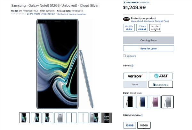
Task: Select the 2 Years $169.99 plan
Action: coord(142,28)
